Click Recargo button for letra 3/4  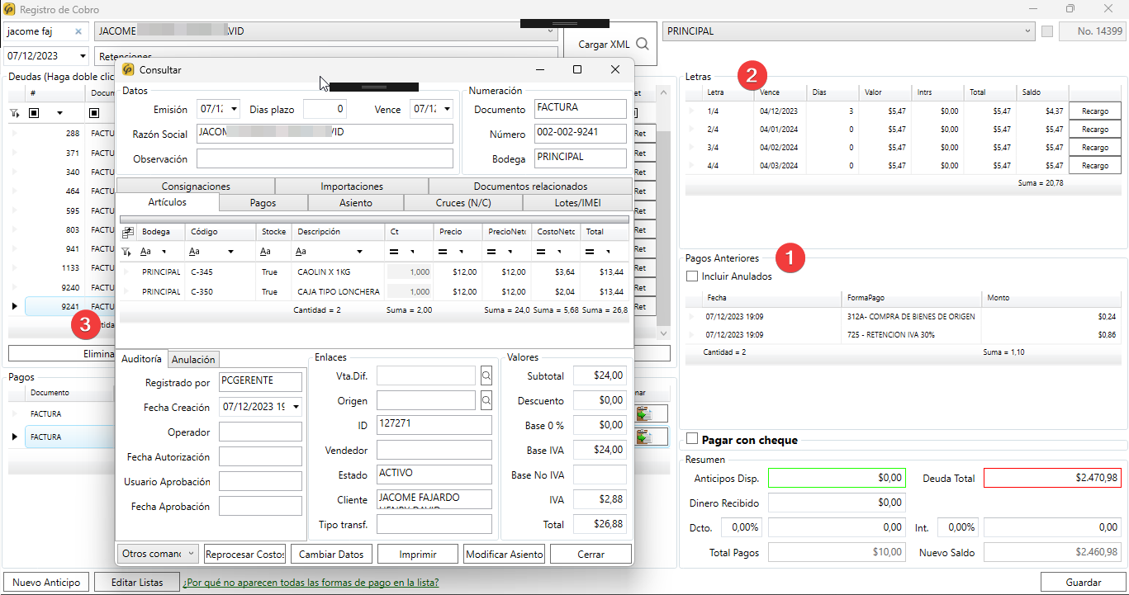[1095, 147]
